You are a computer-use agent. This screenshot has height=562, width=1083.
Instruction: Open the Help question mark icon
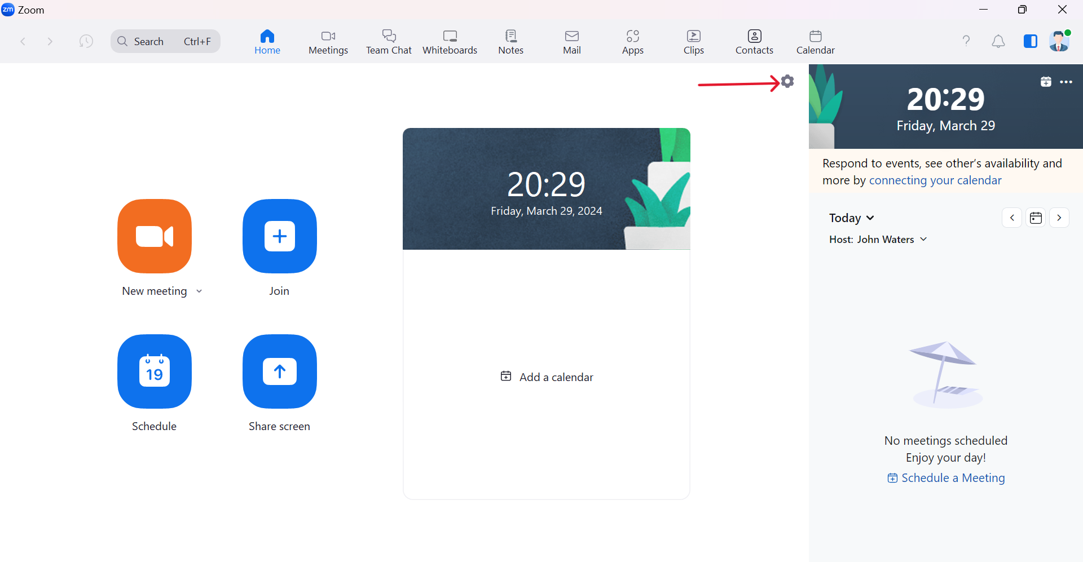click(966, 41)
